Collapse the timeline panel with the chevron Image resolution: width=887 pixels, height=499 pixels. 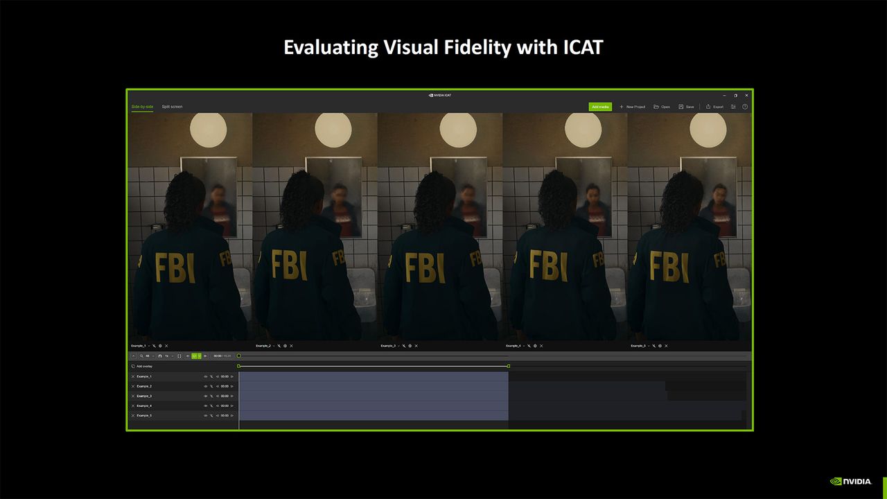pyautogui.click(x=133, y=356)
